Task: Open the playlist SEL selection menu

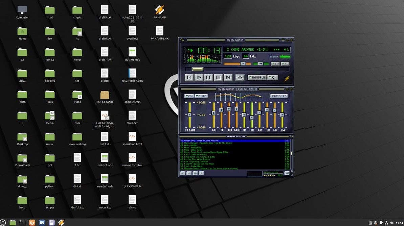Action: click(195, 173)
